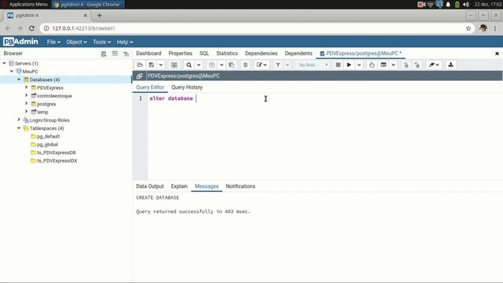The width and height of the screenshot is (503, 283).
Task: Open the filter options dropdown arrow
Action: pos(288,64)
